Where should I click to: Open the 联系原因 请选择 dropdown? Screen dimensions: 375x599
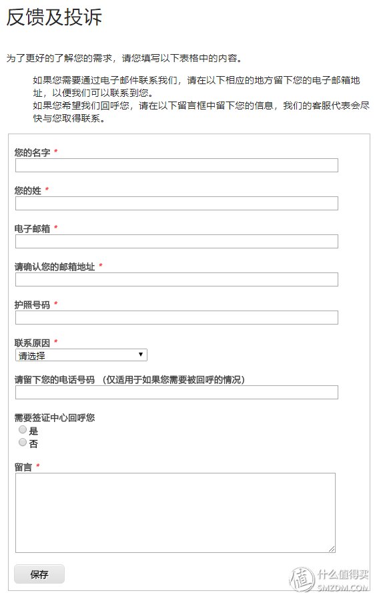[x=81, y=355]
